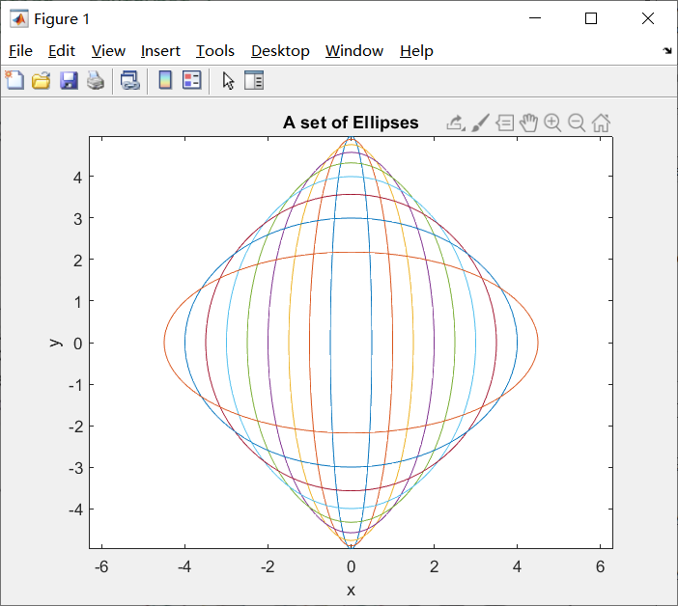
Task: Save the figure using the floppy disk icon
Action: pos(69,81)
